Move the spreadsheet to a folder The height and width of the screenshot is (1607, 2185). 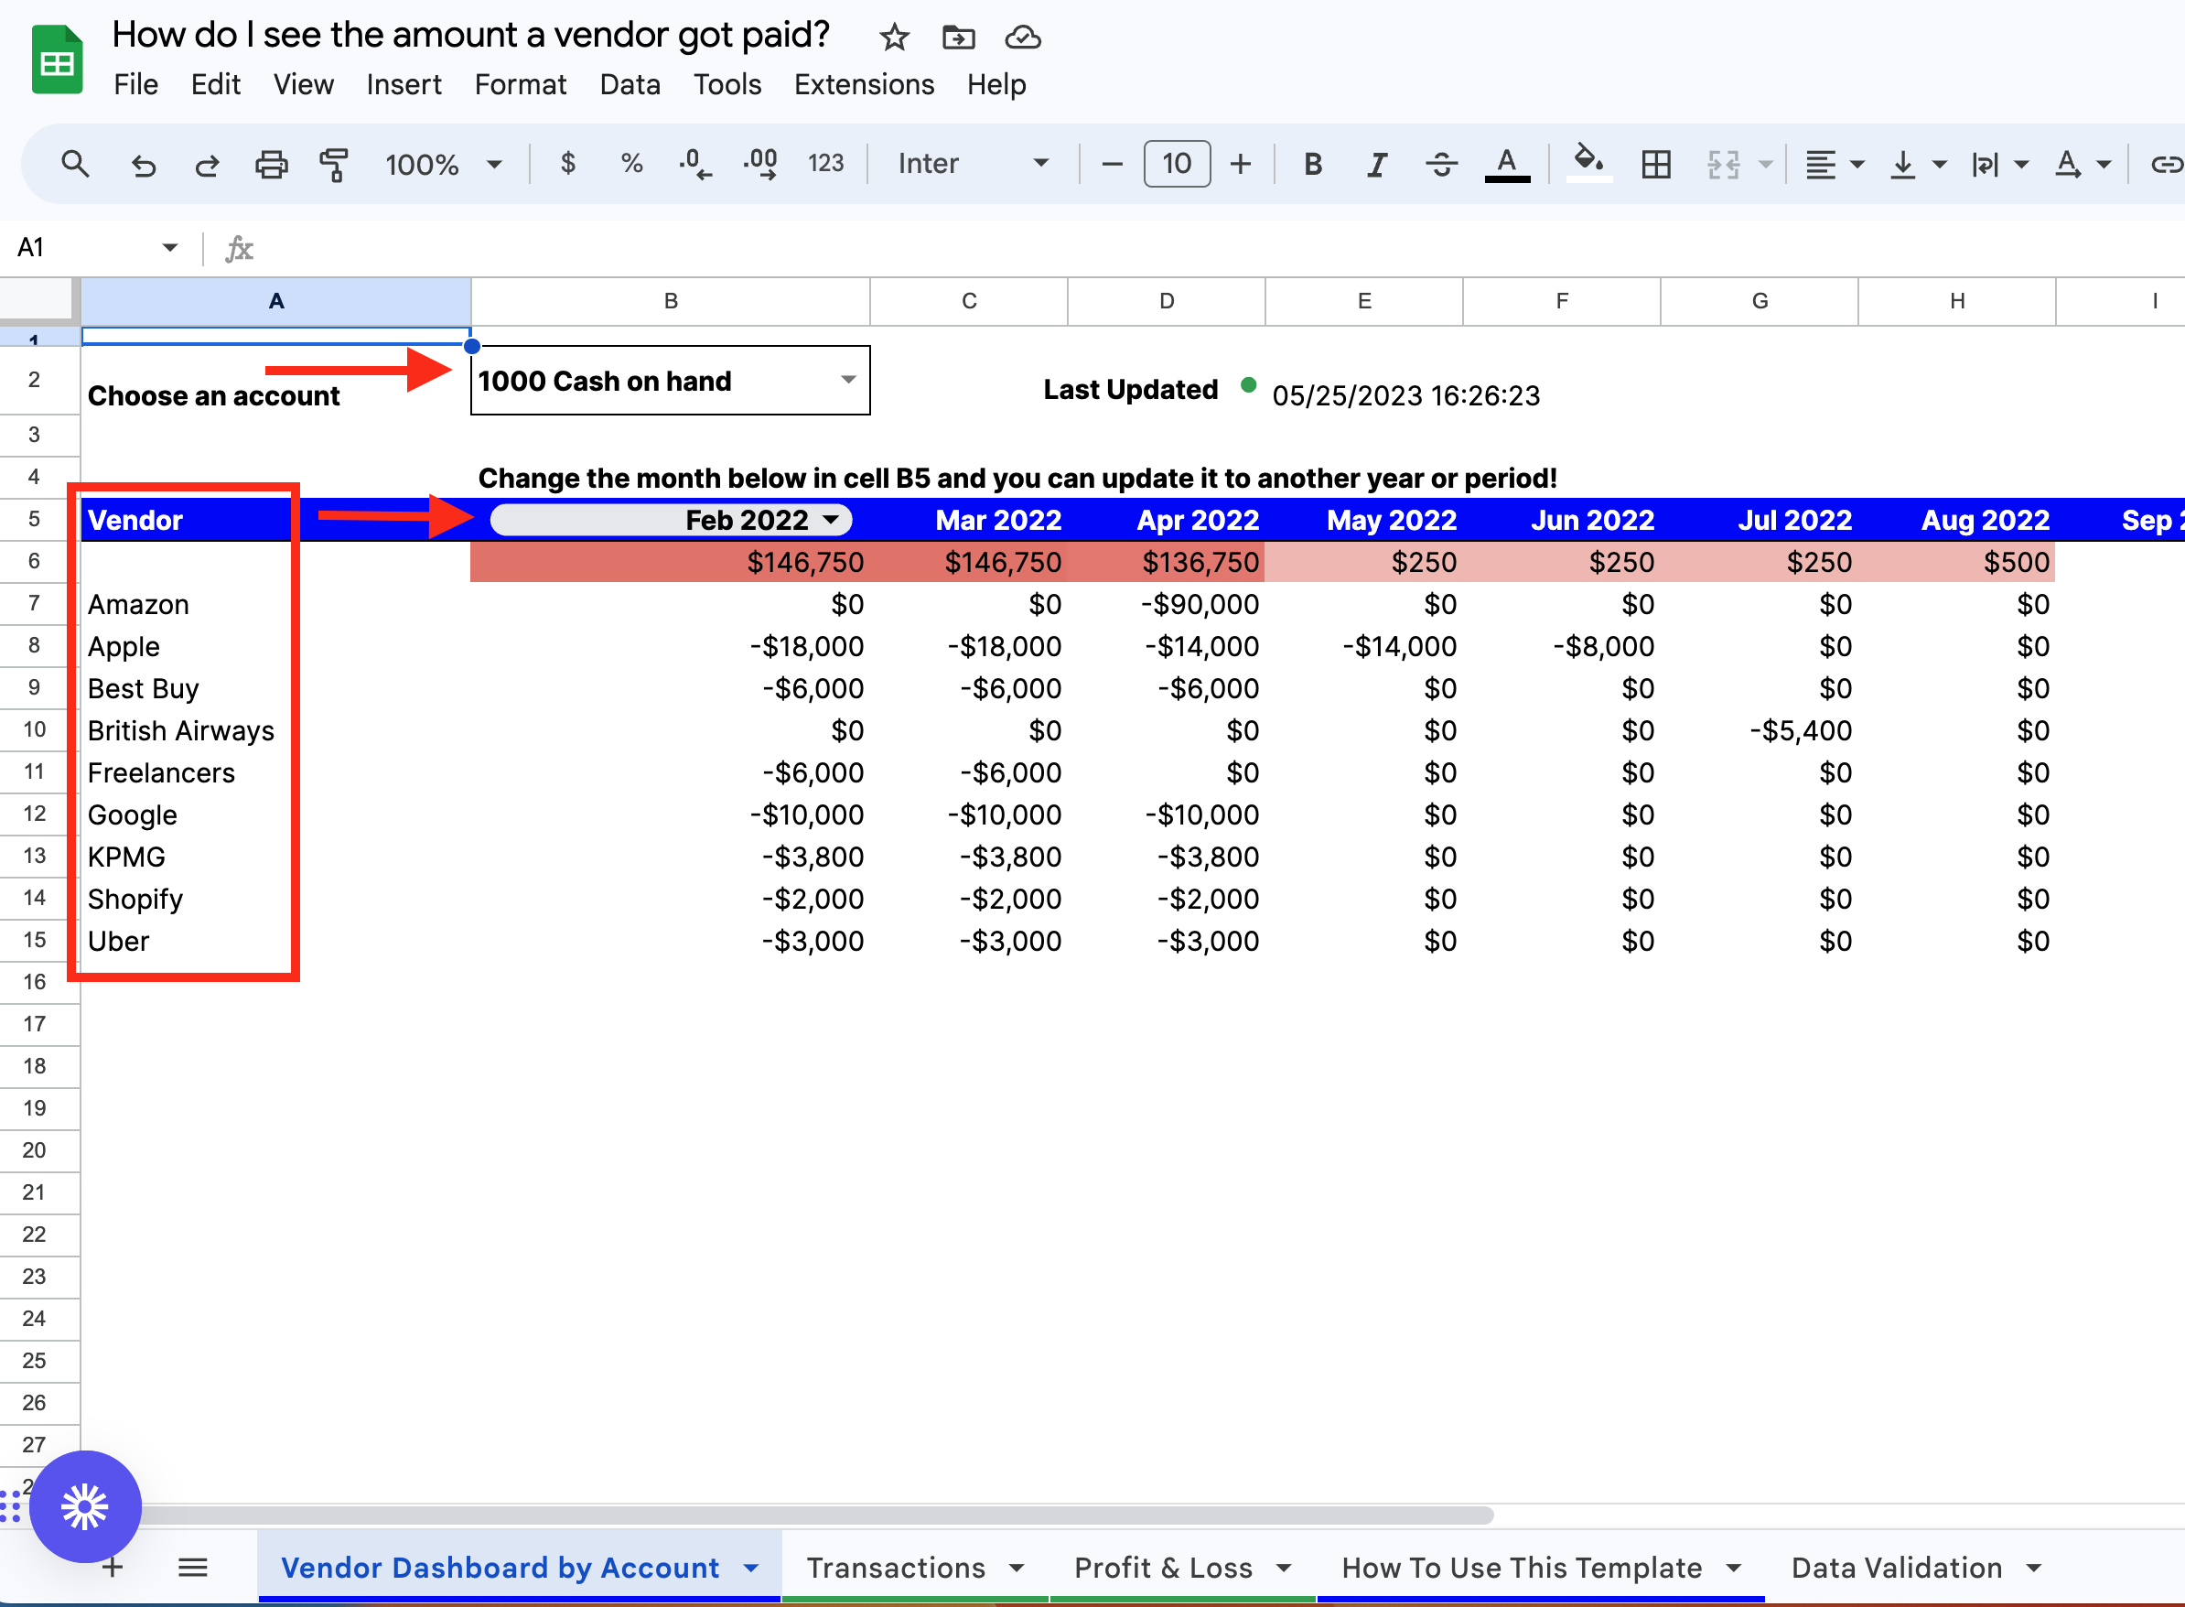coord(958,38)
